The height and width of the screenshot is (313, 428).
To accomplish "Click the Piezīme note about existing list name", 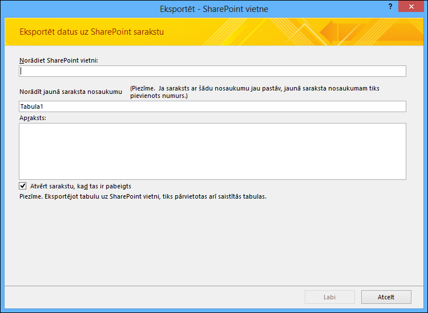I will click(255, 92).
